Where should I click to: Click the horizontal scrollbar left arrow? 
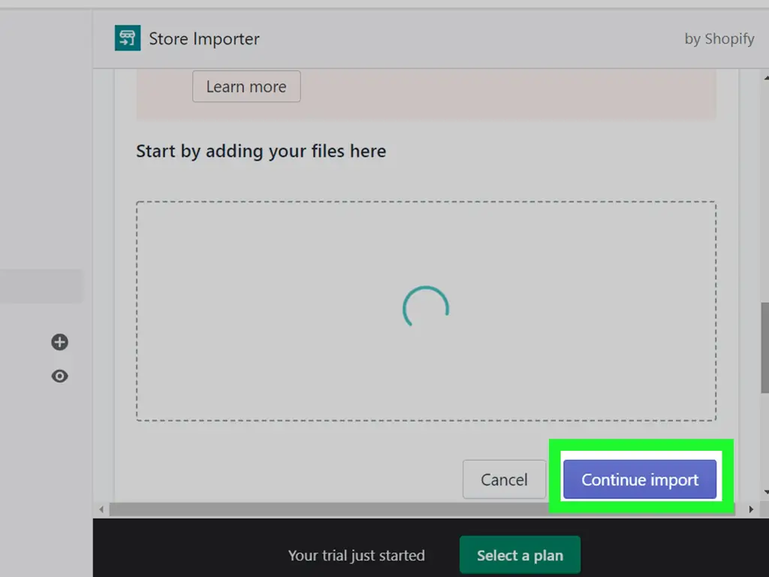[101, 509]
